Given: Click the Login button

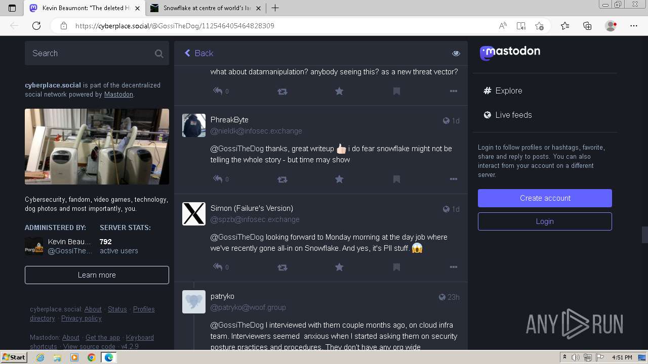Looking at the screenshot, I should (x=545, y=221).
